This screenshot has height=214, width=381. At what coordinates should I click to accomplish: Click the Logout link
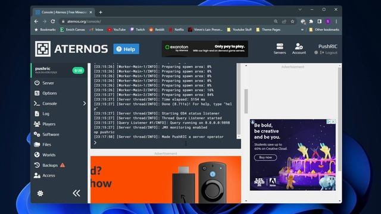coord(329,53)
